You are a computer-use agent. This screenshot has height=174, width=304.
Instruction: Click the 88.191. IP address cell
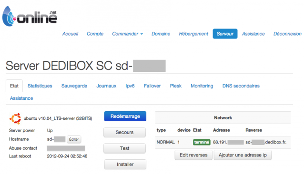228,142
